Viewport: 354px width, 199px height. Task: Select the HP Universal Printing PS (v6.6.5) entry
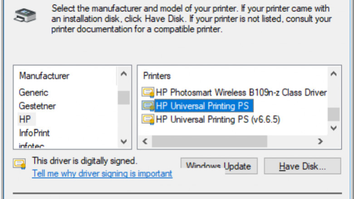coord(218,119)
